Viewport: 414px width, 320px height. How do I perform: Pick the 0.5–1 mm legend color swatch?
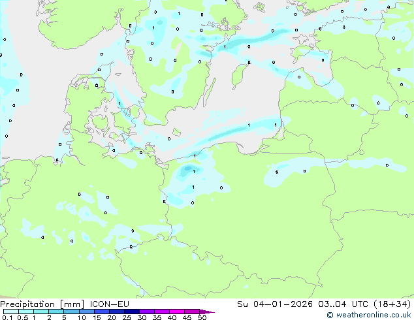26,312
